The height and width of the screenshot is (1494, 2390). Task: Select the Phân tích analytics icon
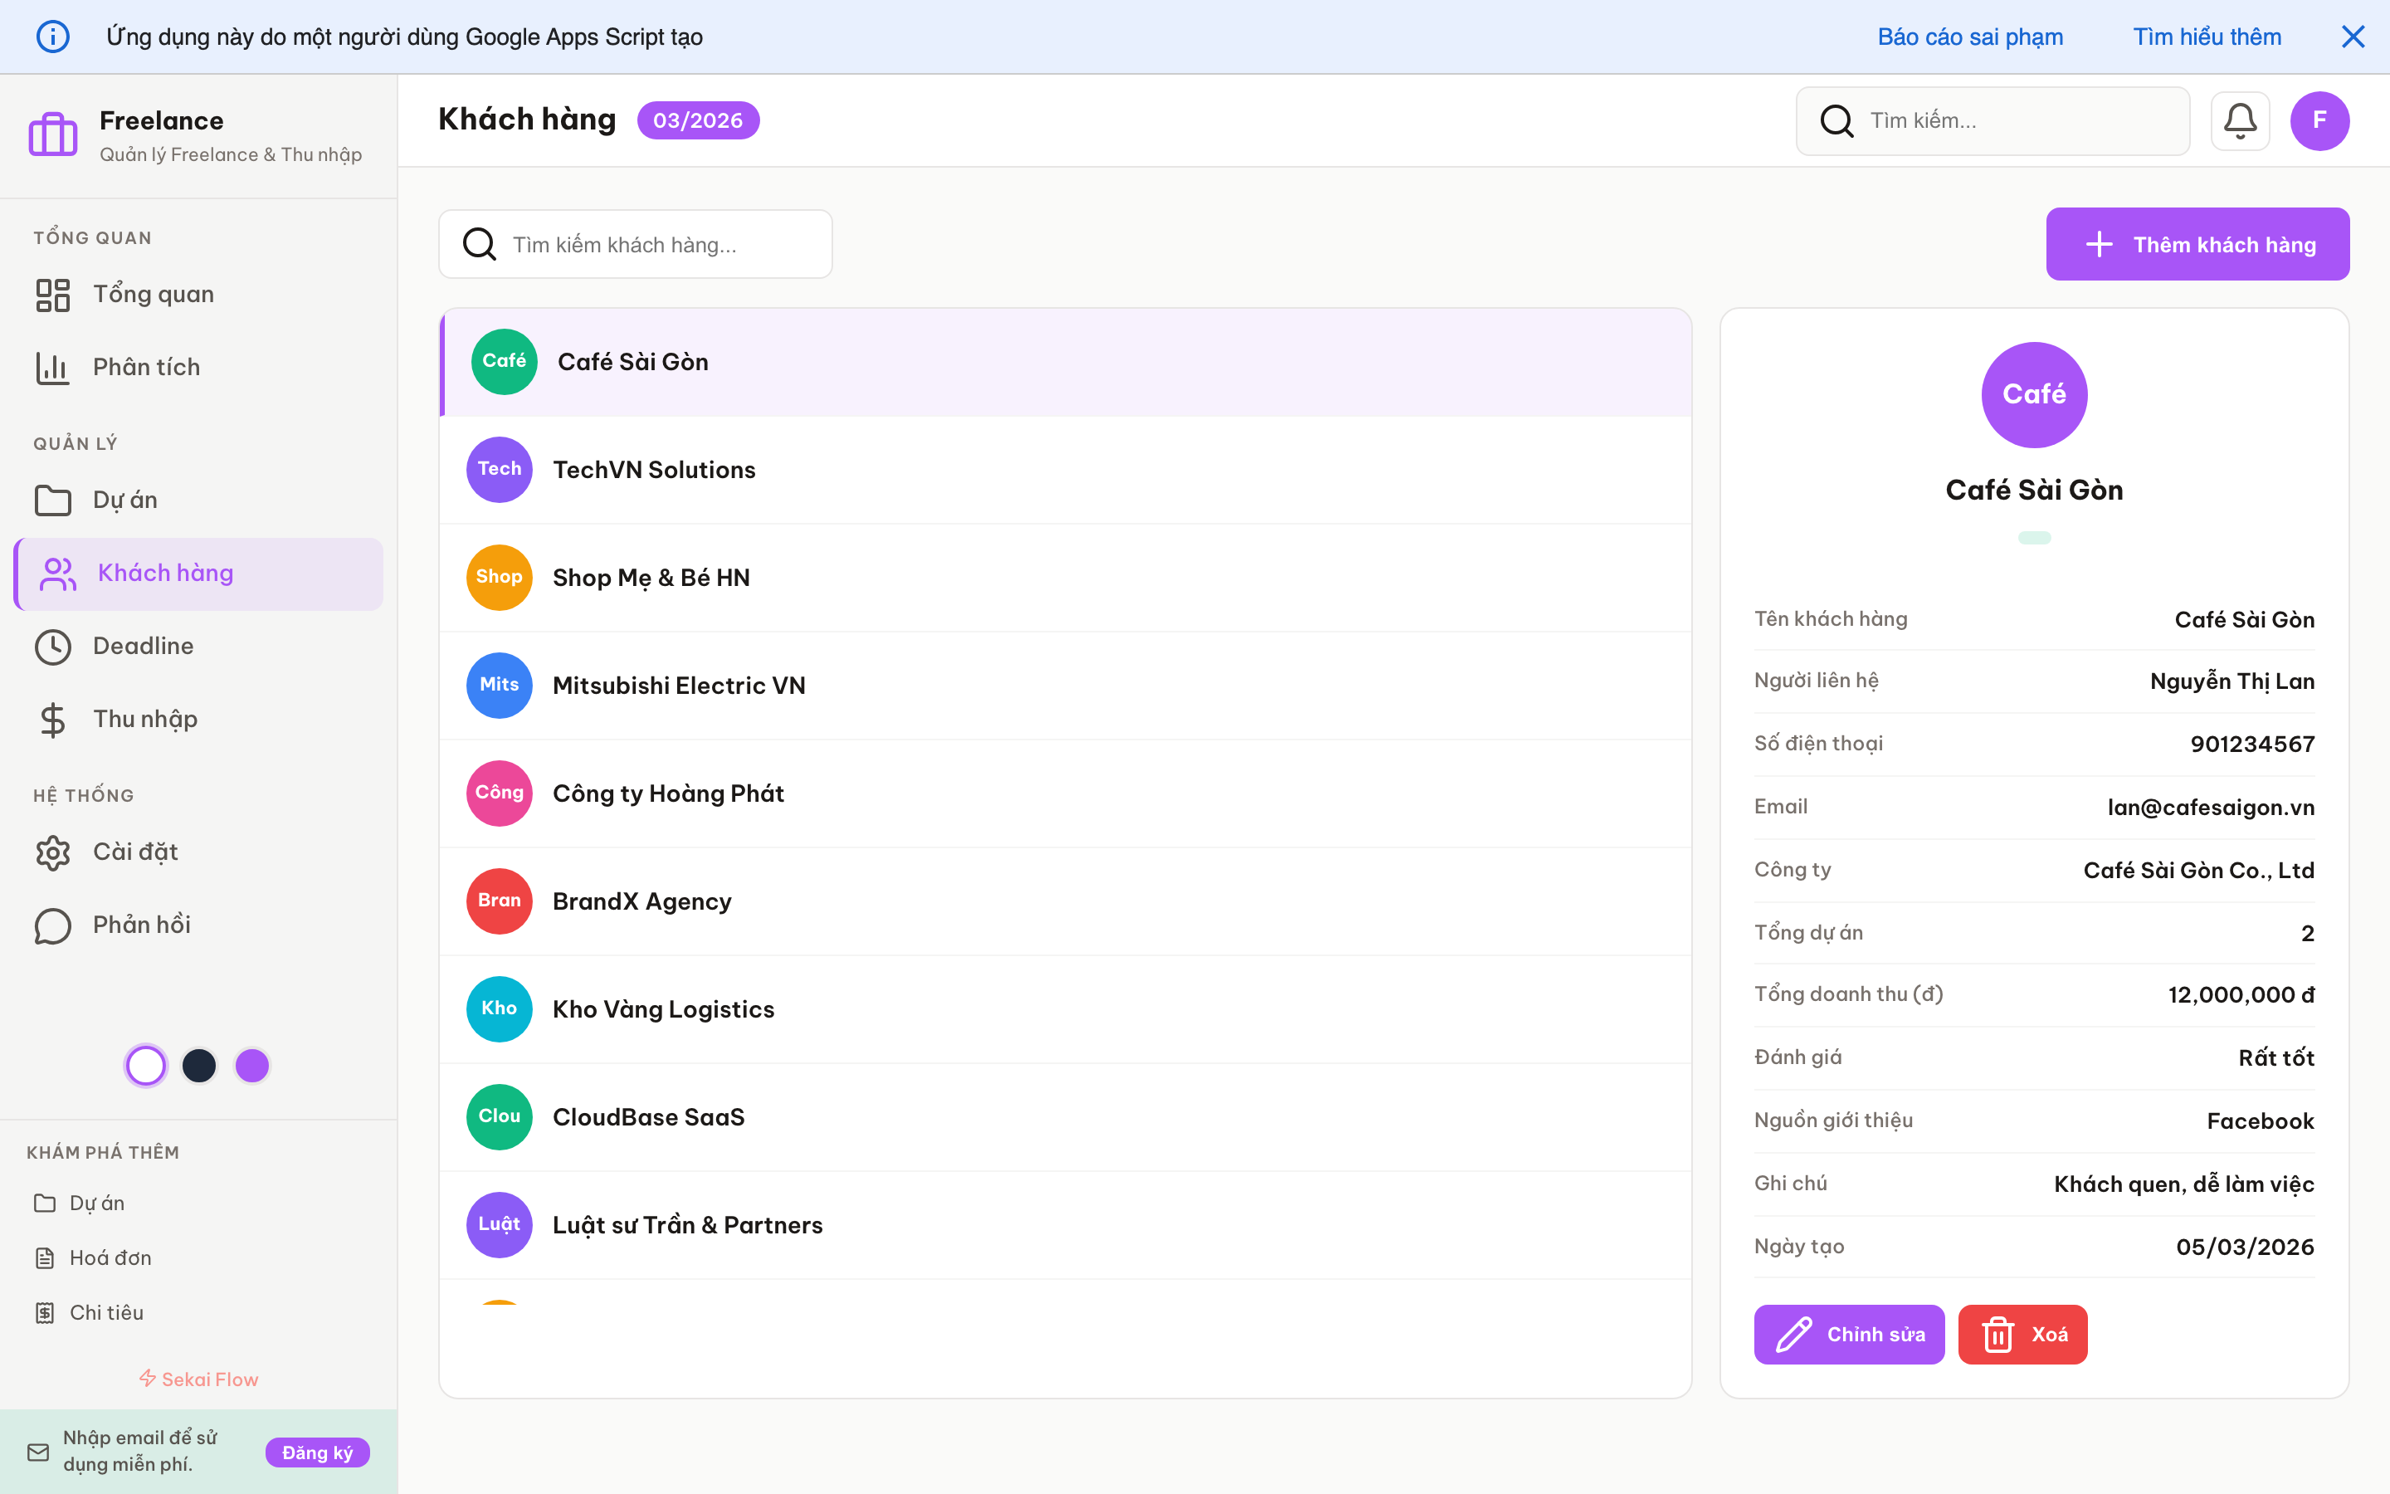[53, 367]
